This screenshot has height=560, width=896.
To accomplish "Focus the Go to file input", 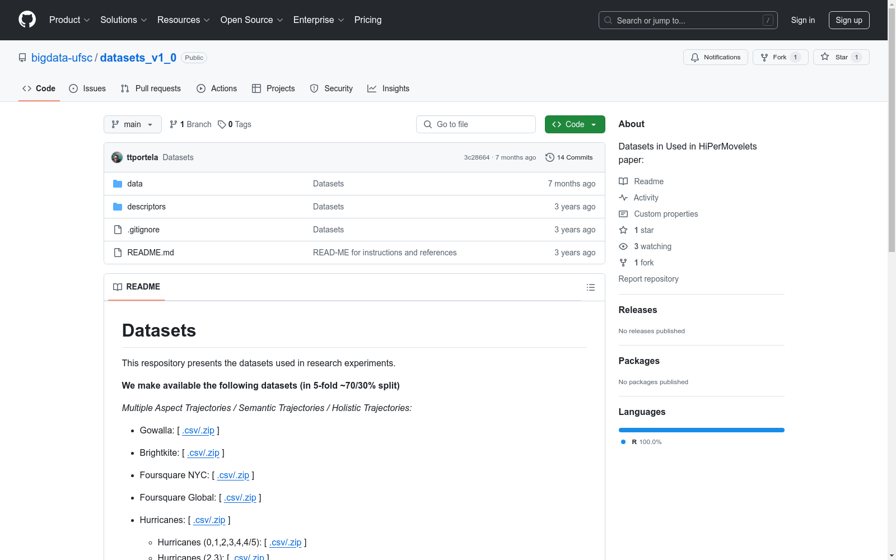I will coord(476,124).
